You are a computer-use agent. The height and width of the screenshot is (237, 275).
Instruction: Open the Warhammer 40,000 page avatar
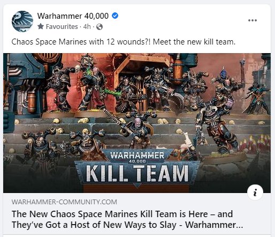pyautogui.click(x=22, y=21)
